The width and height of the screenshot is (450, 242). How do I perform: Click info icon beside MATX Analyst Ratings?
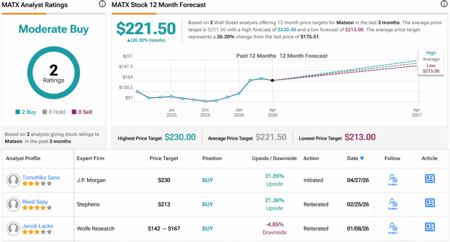point(102,4)
